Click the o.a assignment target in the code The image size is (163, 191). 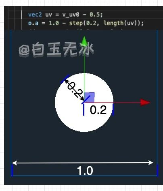pyautogui.click(x=33, y=23)
